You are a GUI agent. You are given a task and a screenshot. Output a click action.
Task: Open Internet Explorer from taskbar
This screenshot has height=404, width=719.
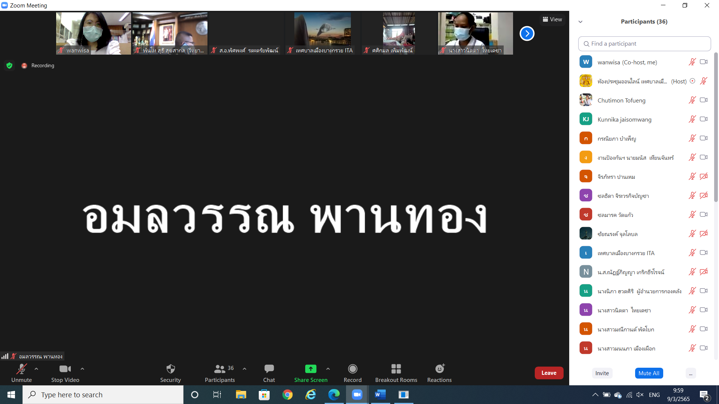[x=310, y=395]
